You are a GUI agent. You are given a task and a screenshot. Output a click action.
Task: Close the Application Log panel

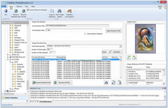click(165, 88)
